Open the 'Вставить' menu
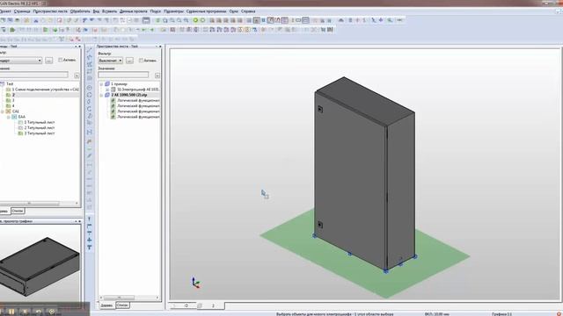This screenshot has width=563, height=316. [109, 11]
